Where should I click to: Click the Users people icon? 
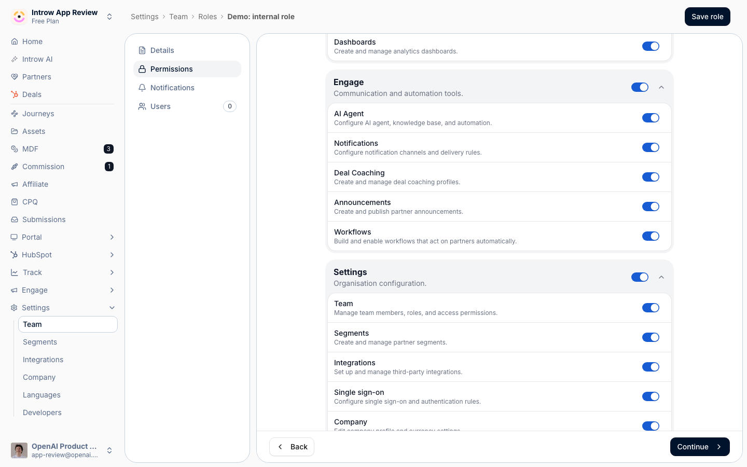point(142,106)
